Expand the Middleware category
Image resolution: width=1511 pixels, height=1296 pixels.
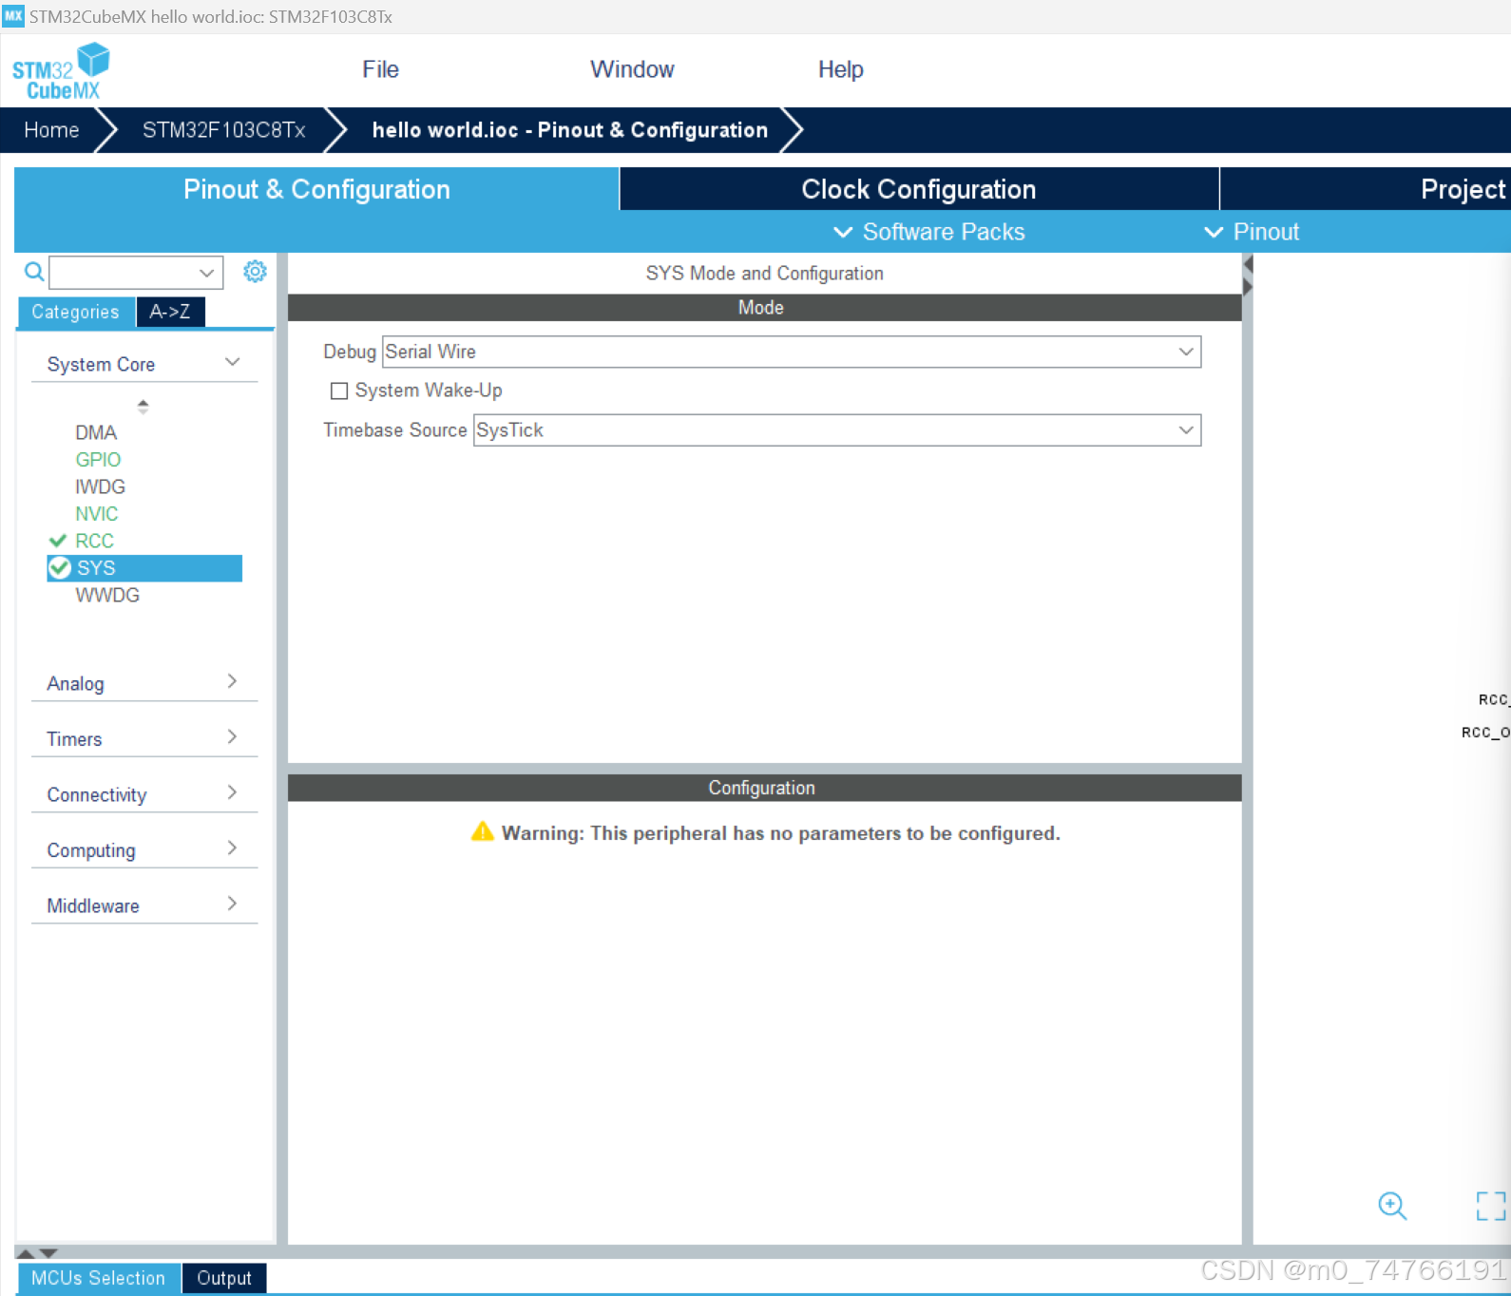coord(144,905)
